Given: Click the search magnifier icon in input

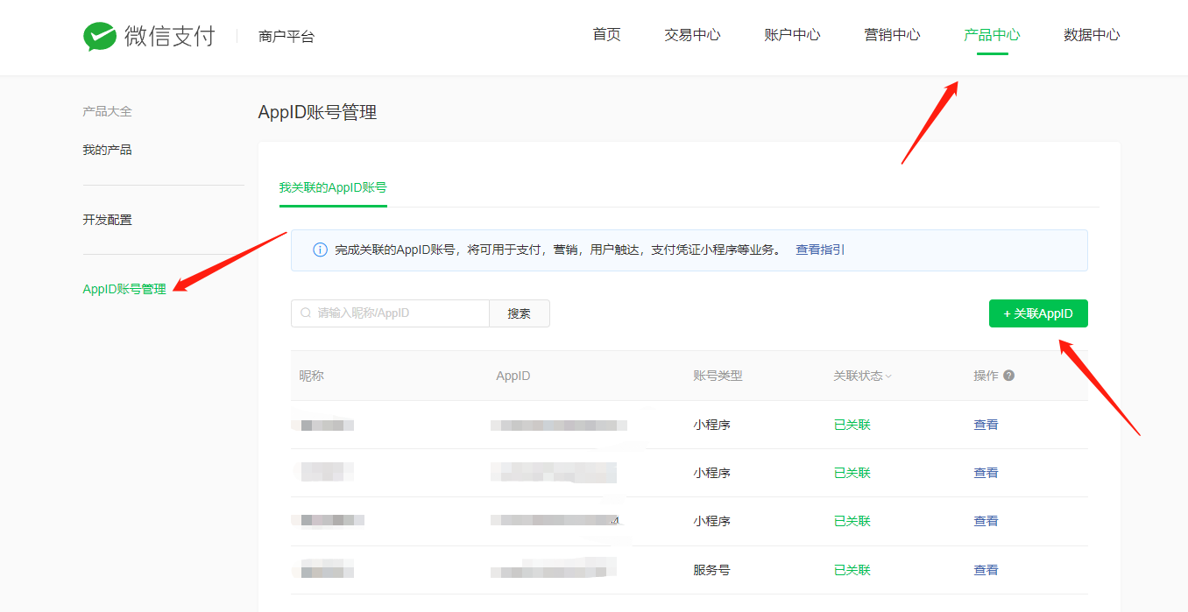Looking at the screenshot, I should (x=306, y=313).
